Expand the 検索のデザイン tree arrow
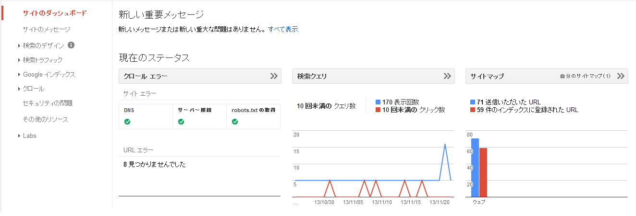This screenshot has height=216, width=636. point(19,45)
